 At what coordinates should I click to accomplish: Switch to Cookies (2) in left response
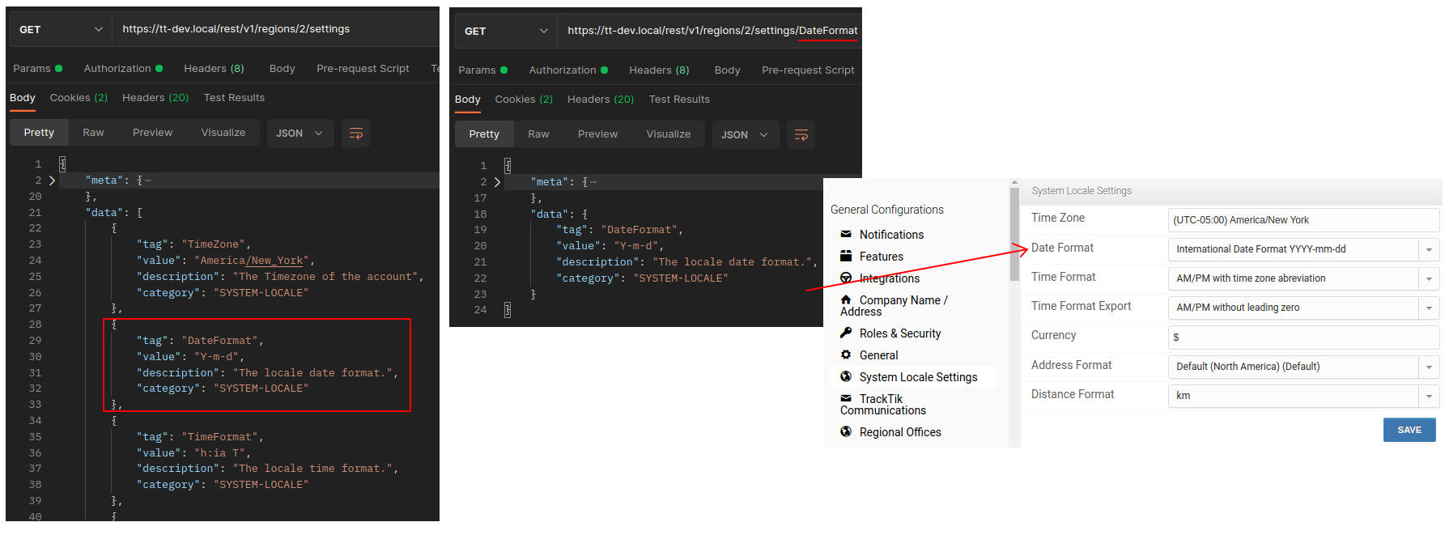coord(79,98)
